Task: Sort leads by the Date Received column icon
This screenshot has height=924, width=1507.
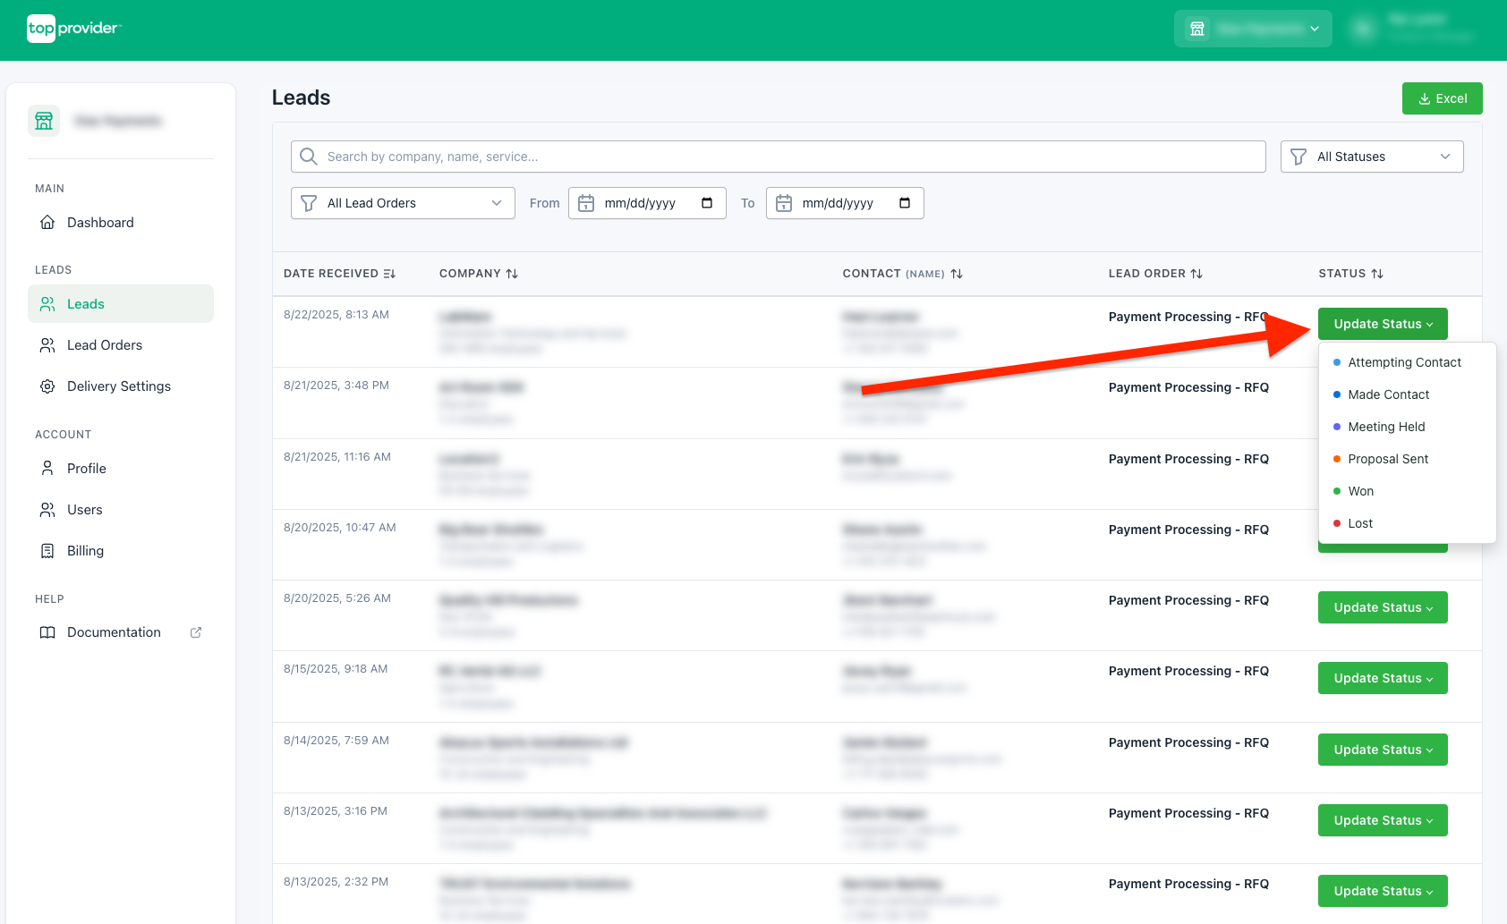Action: (x=388, y=274)
